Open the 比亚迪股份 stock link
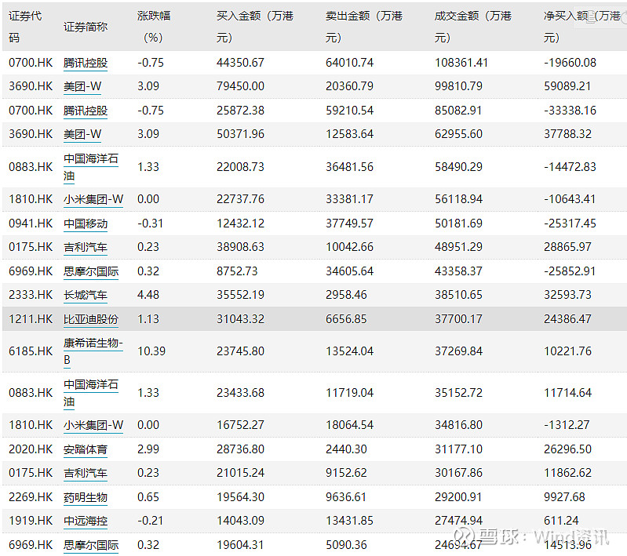The image size is (627, 556). point(91,319)
